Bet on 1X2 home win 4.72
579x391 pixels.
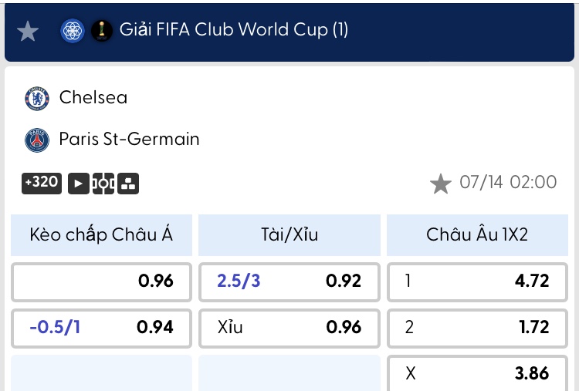pos(477,281)
